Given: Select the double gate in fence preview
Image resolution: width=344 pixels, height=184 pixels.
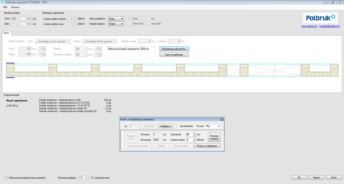Looking at the screenshot, I should (274, 70).
